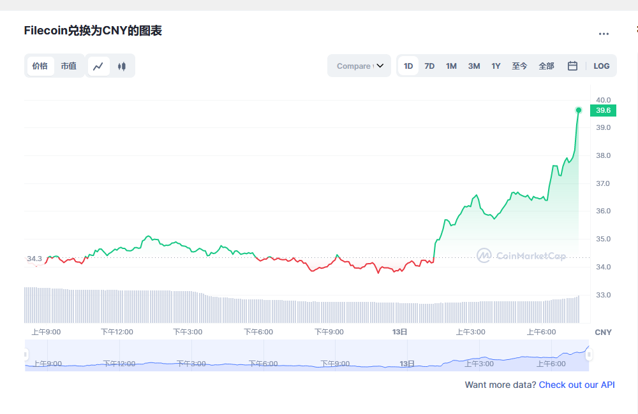Click the green endpoint dot on chart
The image size is (638, 414).
579,110
